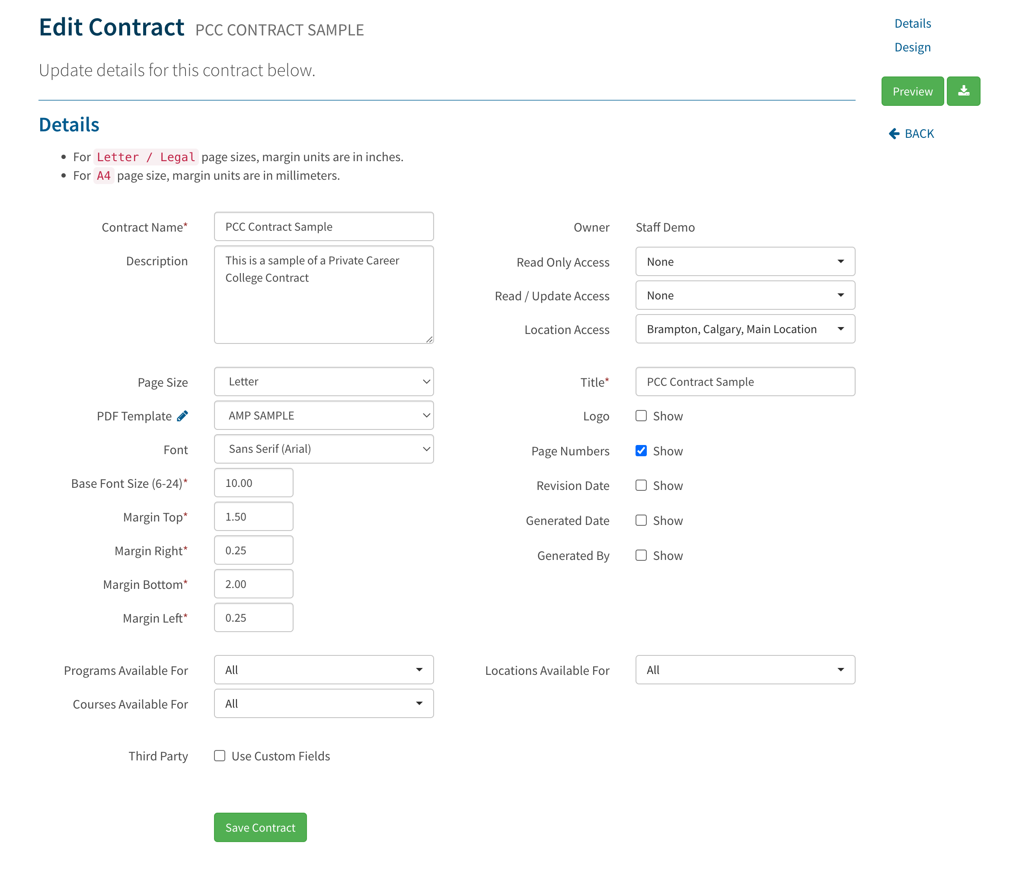This screenshot has width=1016, height=871.
Task: Enable the Revision Date Show checkbox
Action: (641, 486)
